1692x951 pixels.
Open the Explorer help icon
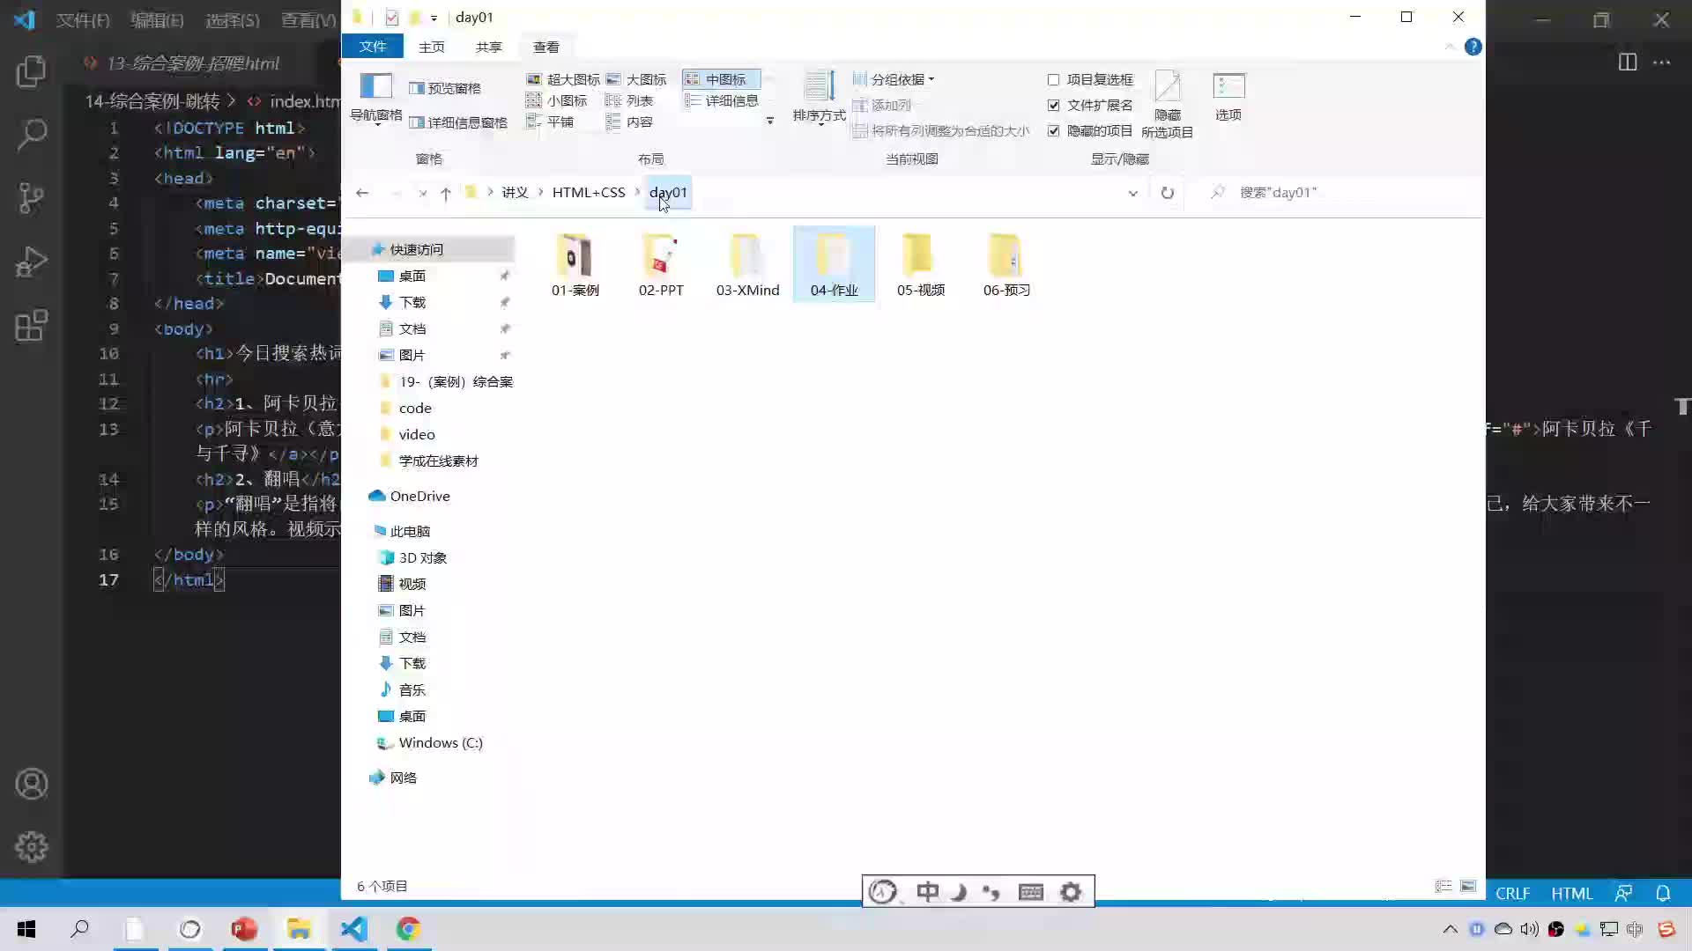click(x=1473, y=47)
